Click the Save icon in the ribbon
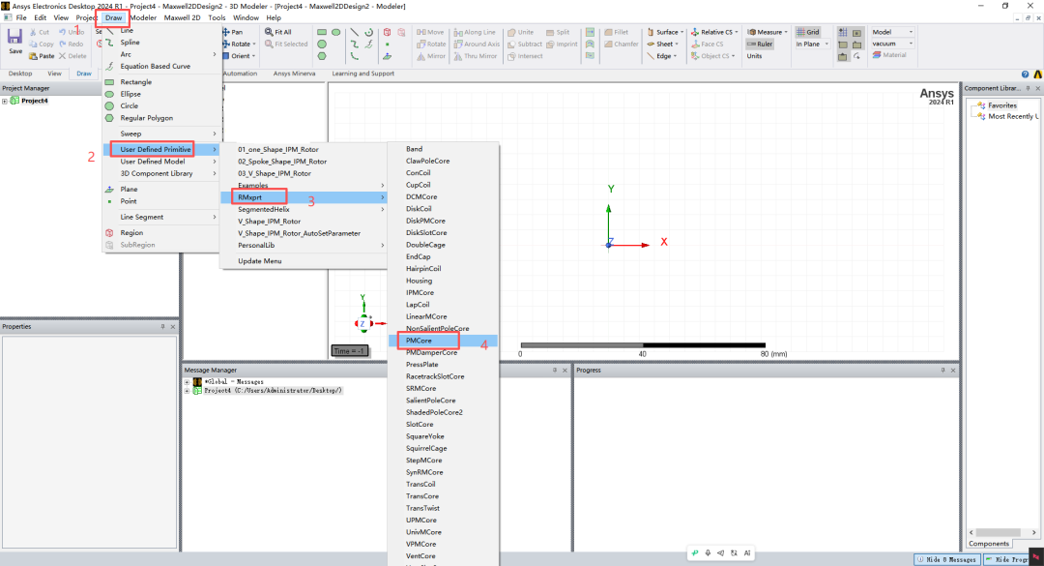Image resolution: width=1044 pixels, height=566 pixels. [14, 37]
